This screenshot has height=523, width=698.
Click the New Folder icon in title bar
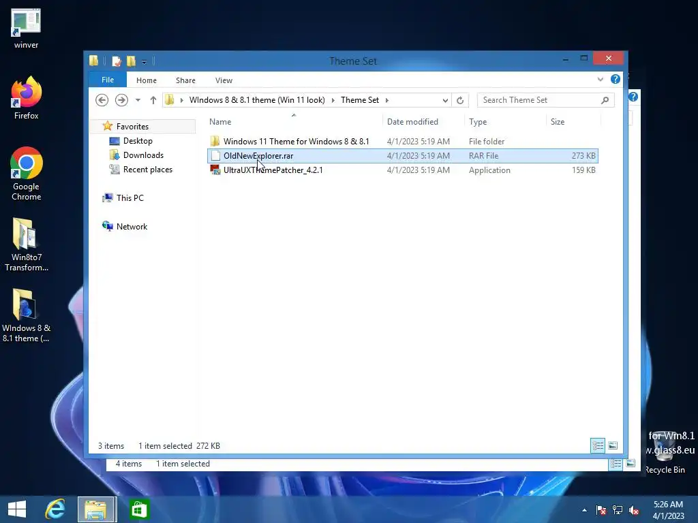pos(131,61)
